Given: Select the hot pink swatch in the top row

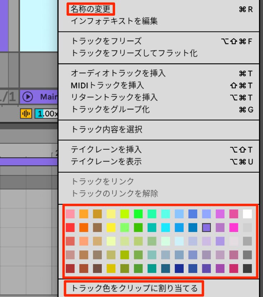Looking at the screenshot, I should (234, 214).
